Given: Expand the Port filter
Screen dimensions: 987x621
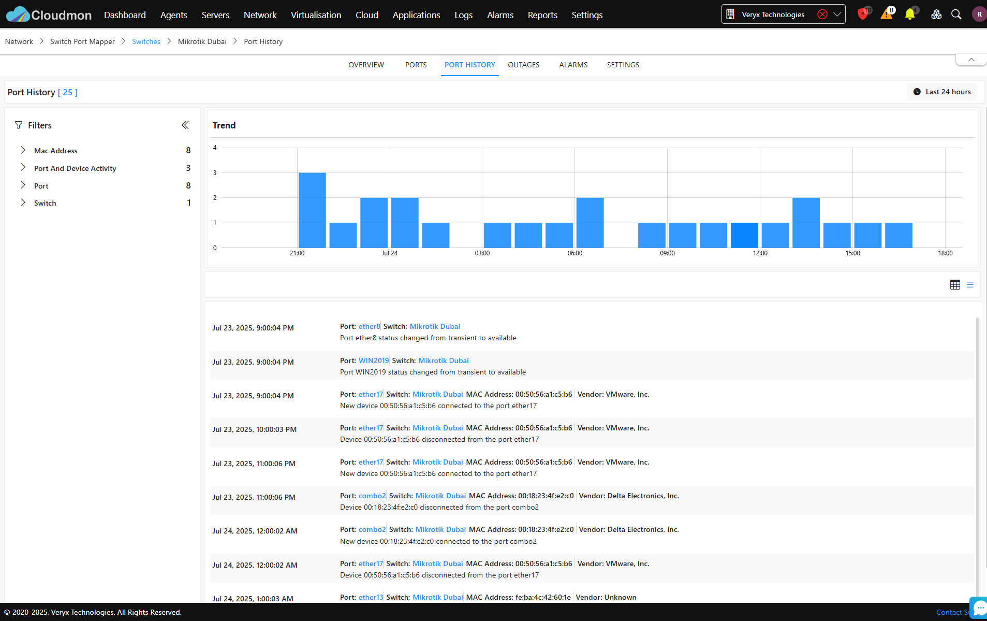Looking at the screenshot, I should pyautogui.click(x=23, y=185).
